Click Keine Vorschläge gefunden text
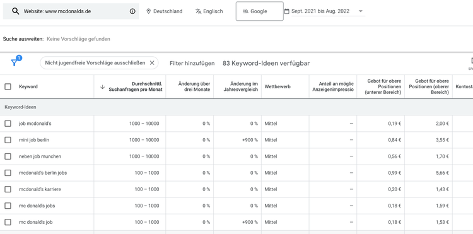The height and width of the screenshot is (234, 473). coord(78,39)
